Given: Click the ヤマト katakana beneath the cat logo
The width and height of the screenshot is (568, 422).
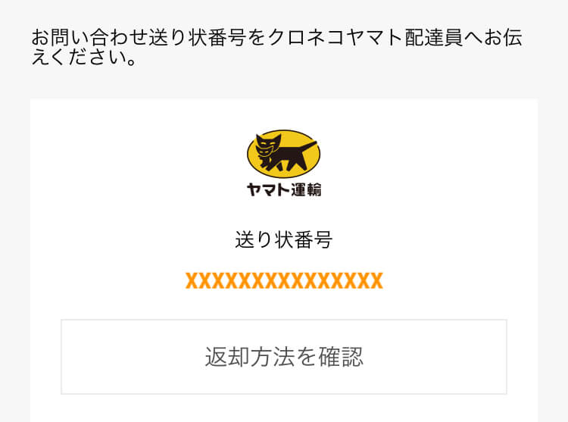Looking at the screenshot, I should coord(268,190).
